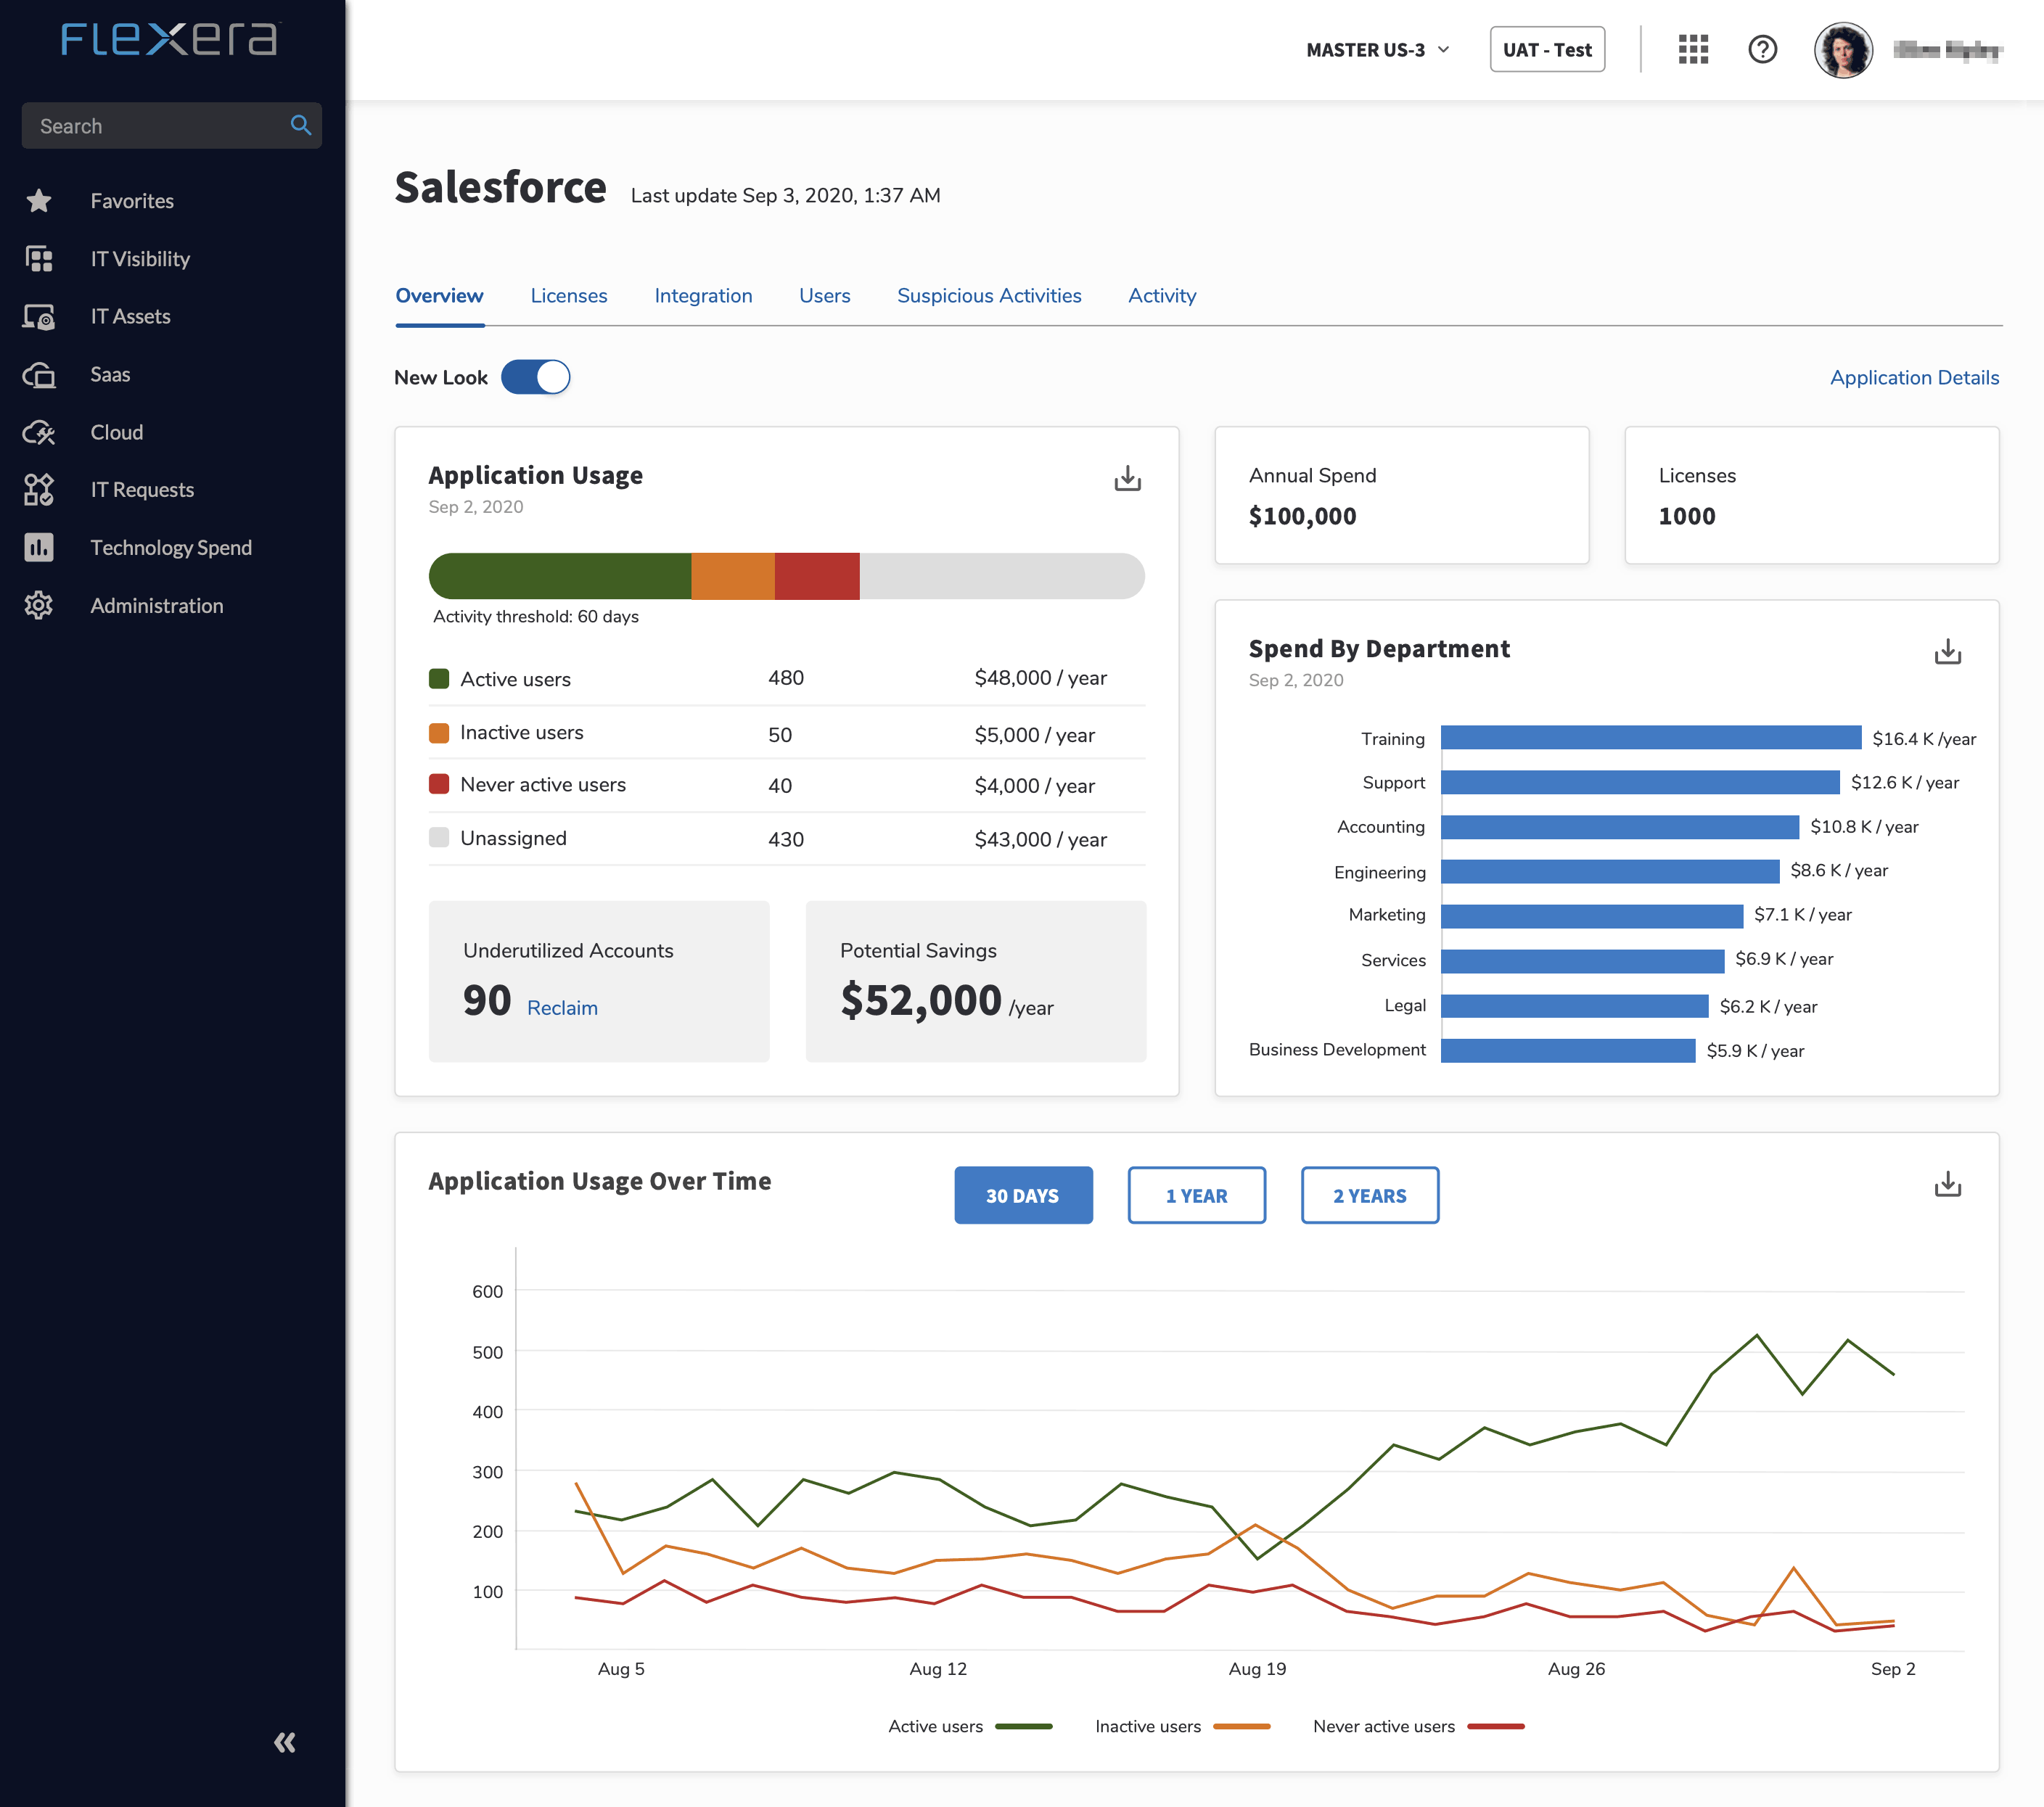Open the user profile avatar
2044x1807 pixels.
(1843, 49)
